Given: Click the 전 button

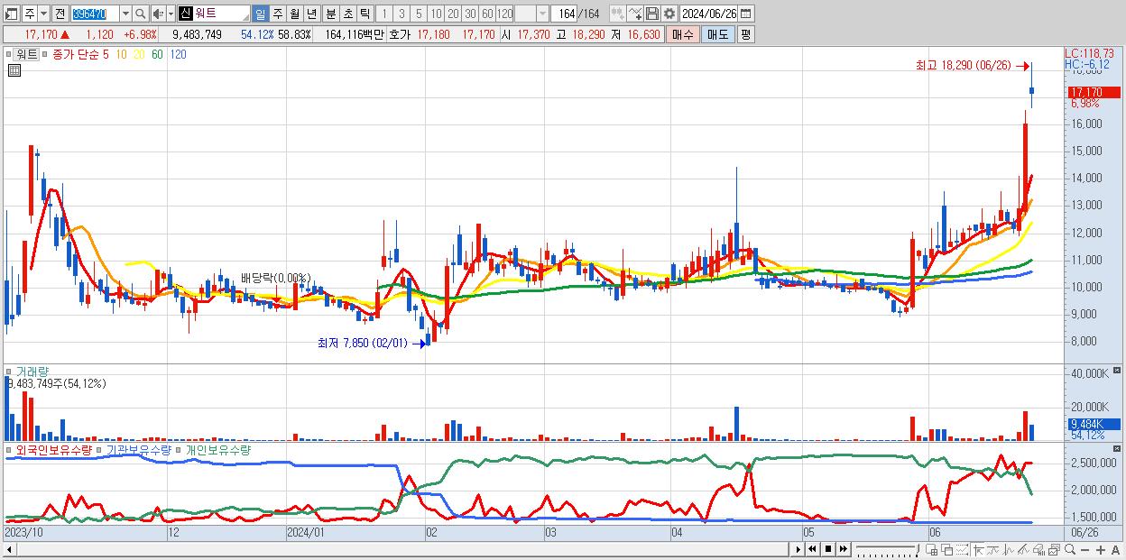Looking at the screenshot, I should pos(60,14).
